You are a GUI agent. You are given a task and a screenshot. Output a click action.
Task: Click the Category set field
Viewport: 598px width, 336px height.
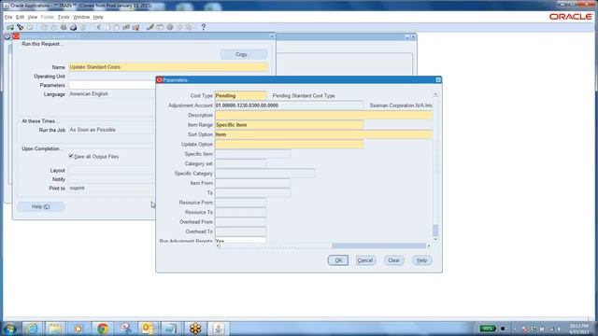(x=241, y=163)
